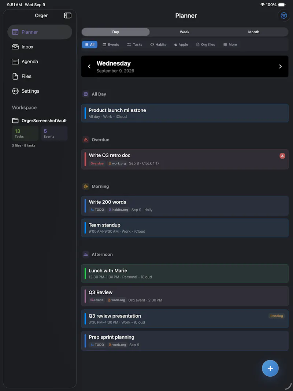Open Q3 Review org event
Image resolution: width=293 pixels, height=391 pixels.
click(x=185, y=296)
